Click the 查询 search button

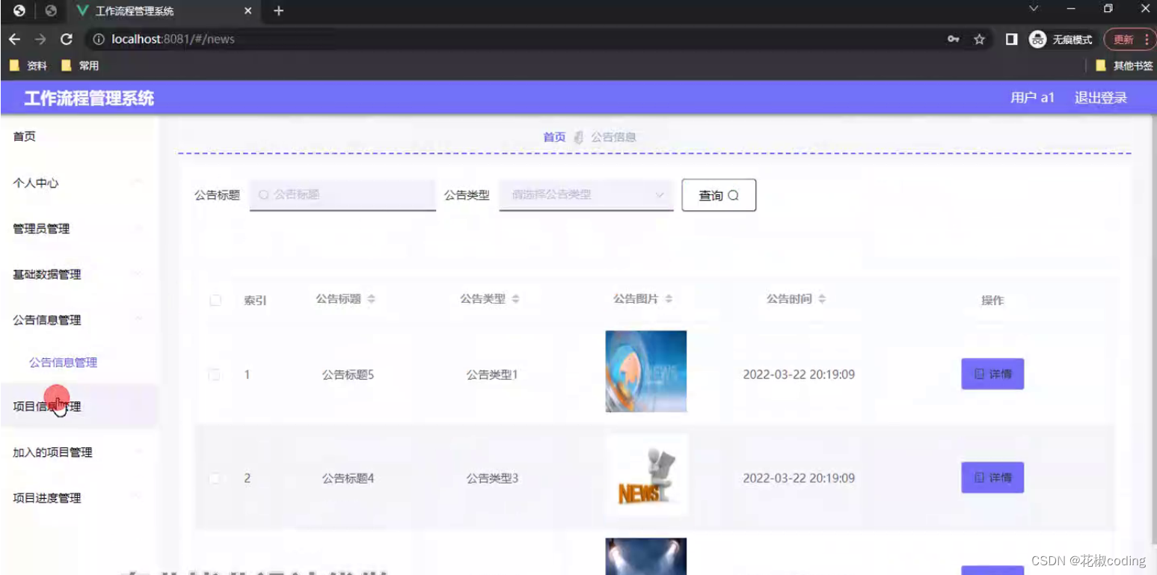coord(718,195)
